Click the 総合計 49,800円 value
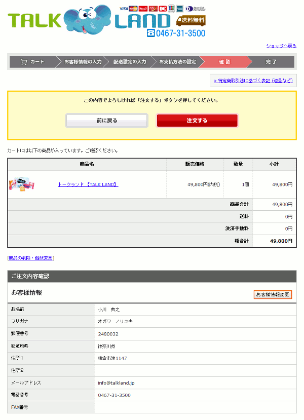This screenshot has width=304, height=420. (281, 241)
